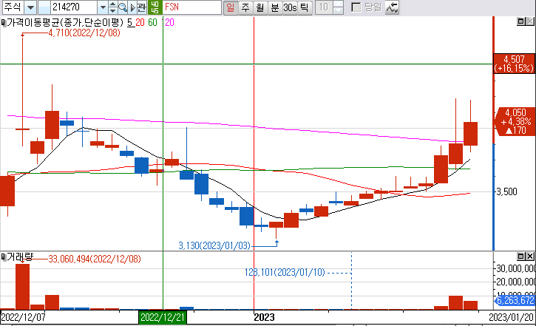Expand the 주식 market type dropdown
This screenshot has height=326, width=536.
[30, 7]
